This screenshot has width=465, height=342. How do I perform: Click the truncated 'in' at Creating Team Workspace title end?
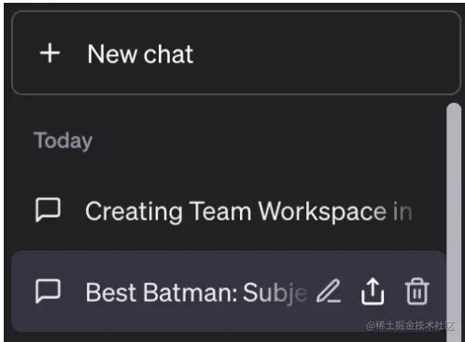402,212
